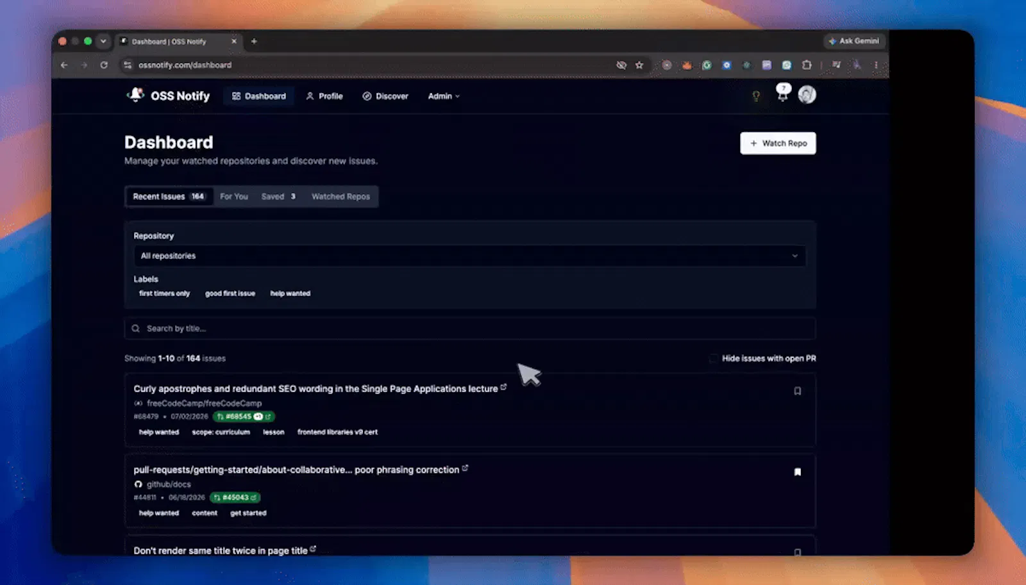Open the Curly apostrophes issue title
Screen dimensions: 1026x585
[315, 389]
